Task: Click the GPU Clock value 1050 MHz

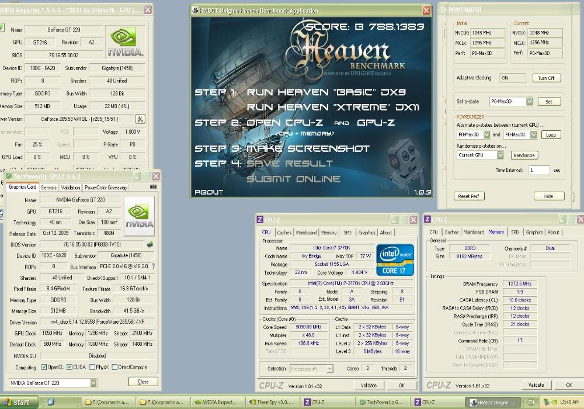Action: click(x=52, y=333)
